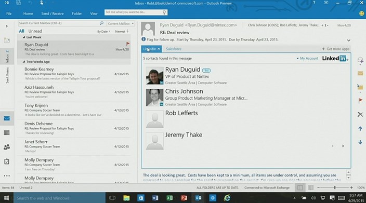The height and width of the screenshot is (203, 366).
Task: Collapse the Two Weeks Ago group
Action: (23, 62)
